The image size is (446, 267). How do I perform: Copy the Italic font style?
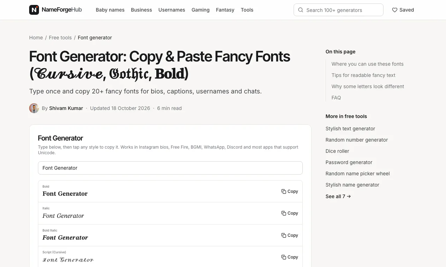pos(290,213)
